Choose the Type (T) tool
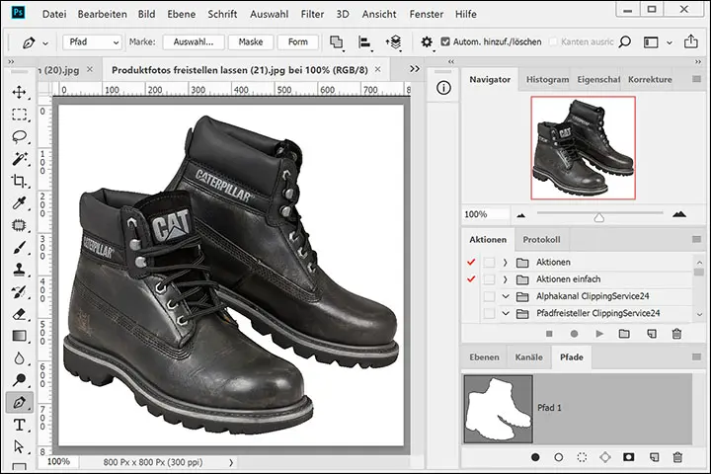This screenshot has height=474, width=711. click(19, 426)
